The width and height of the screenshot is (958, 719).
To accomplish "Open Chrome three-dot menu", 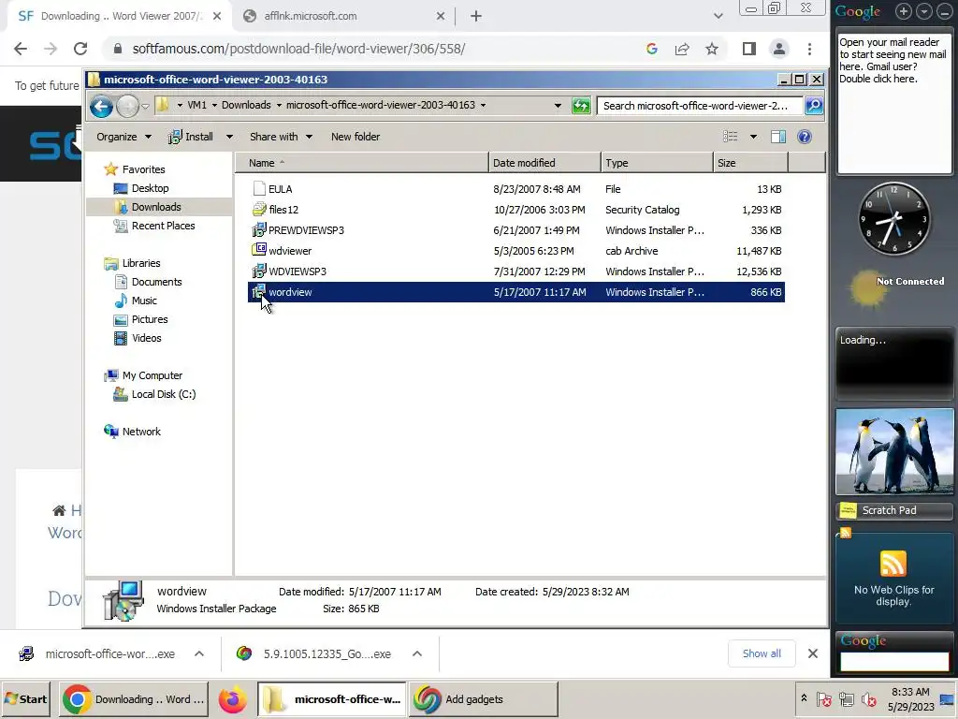I will pos(809,49).
